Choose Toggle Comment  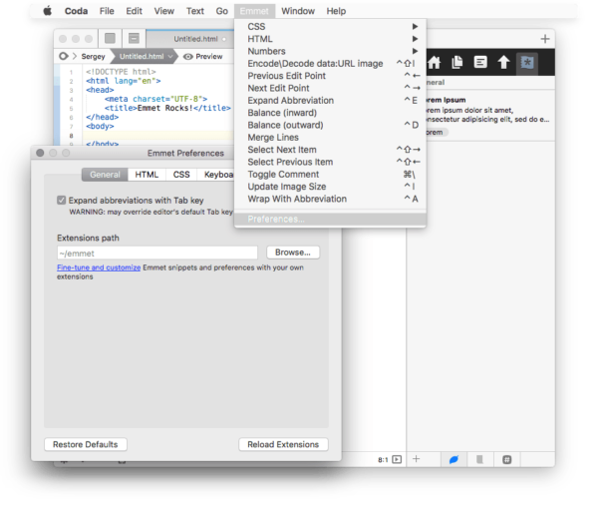330,175
